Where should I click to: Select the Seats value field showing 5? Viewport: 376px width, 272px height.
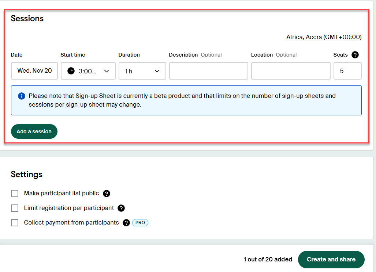tap(347, 71)
